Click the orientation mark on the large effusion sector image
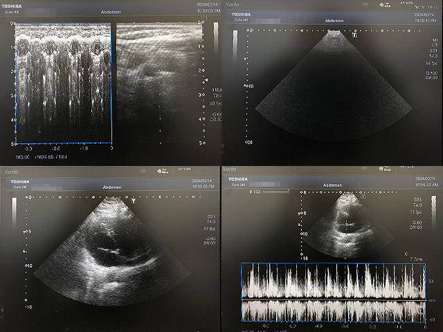The image size is (443, 332). (134, 201)
